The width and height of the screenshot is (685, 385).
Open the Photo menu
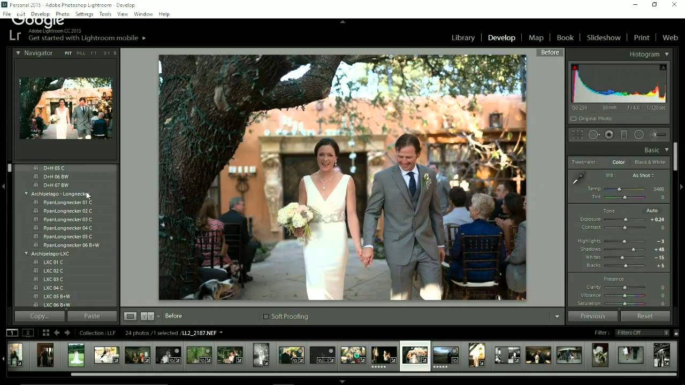point(63,14)
